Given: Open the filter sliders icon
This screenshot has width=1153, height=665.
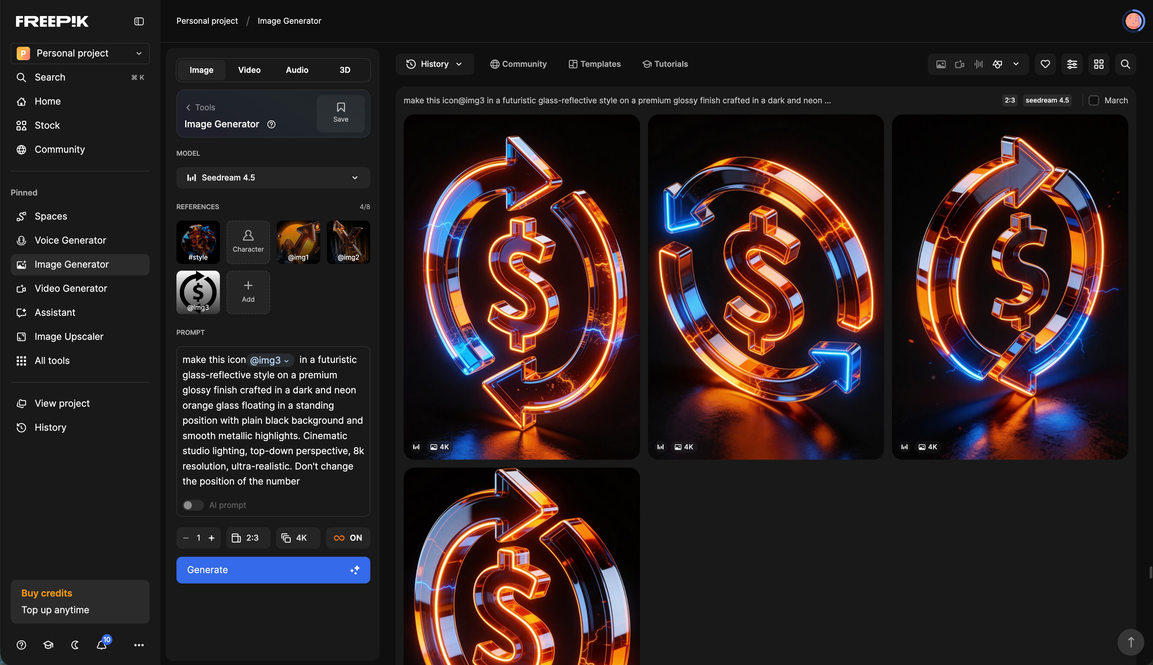Looking at the screenshot, I should (x=1072, y=64).
